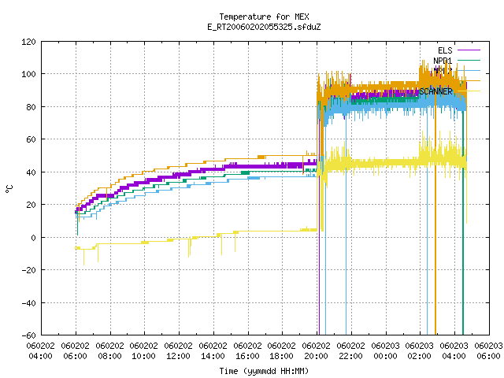This screenshot has height=378, width=504.
Task: Select the 'NPD1' legend label
Action: pyautogui.click(x=443, y=61)
